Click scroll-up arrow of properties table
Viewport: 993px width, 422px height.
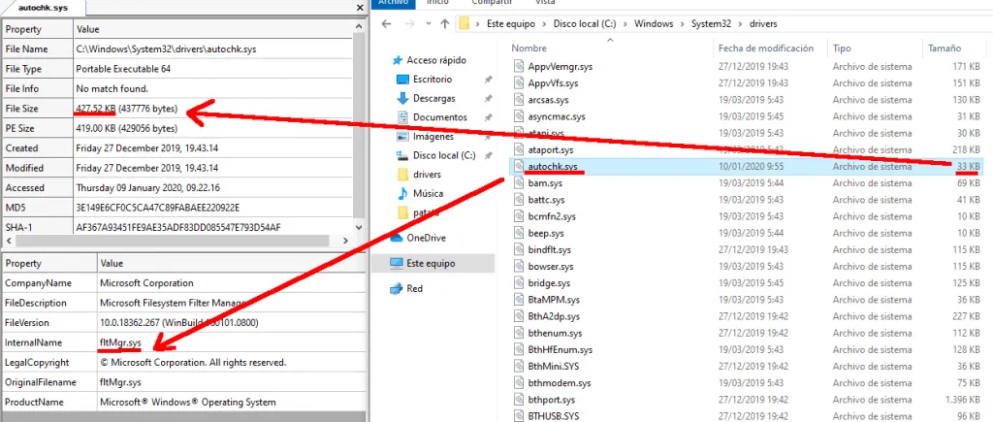(359, 26)
